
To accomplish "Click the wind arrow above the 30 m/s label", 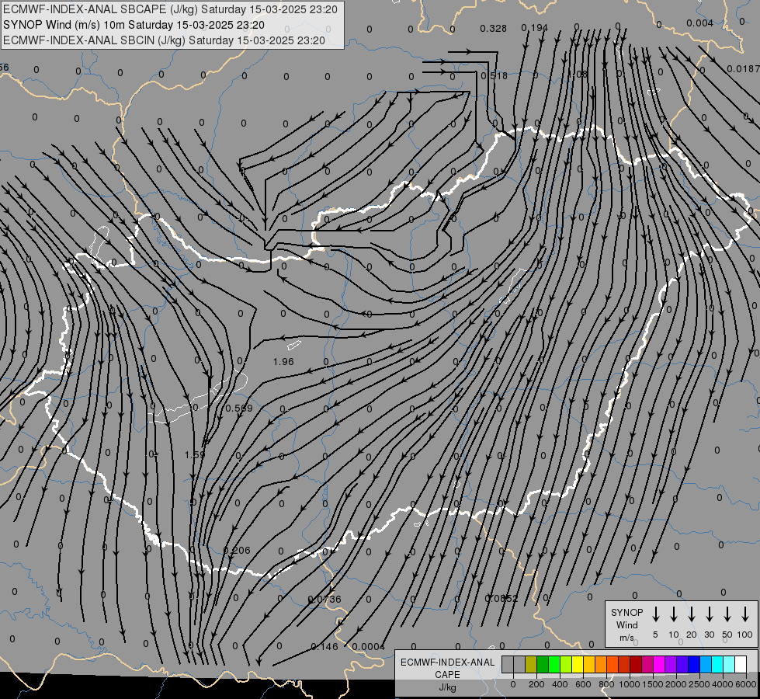I will pos(709,614).
